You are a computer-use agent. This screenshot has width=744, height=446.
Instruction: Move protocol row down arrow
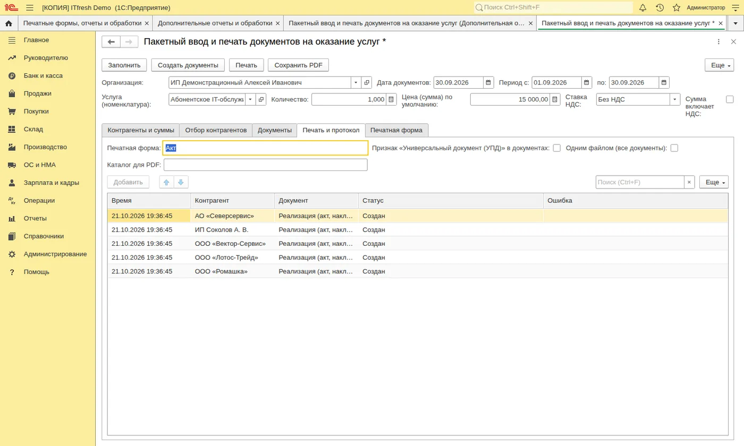[181, 182]
